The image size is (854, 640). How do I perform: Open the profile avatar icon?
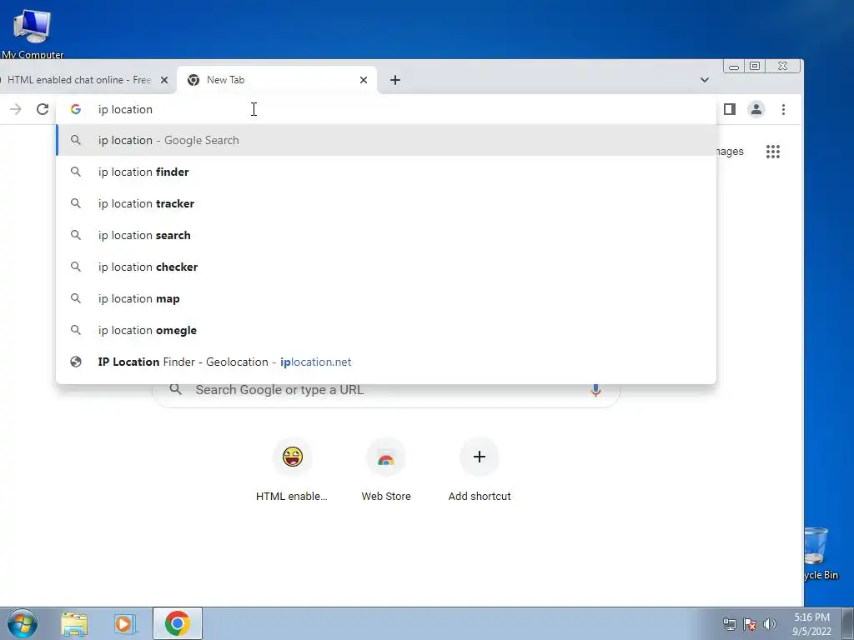[x=756, y=109]
